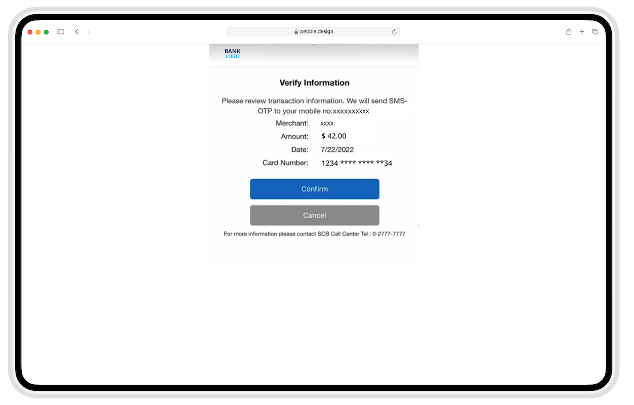This screenshot has width=634, height=405.
Task: Maximize the window with the green button
Action: pos(46,32)
